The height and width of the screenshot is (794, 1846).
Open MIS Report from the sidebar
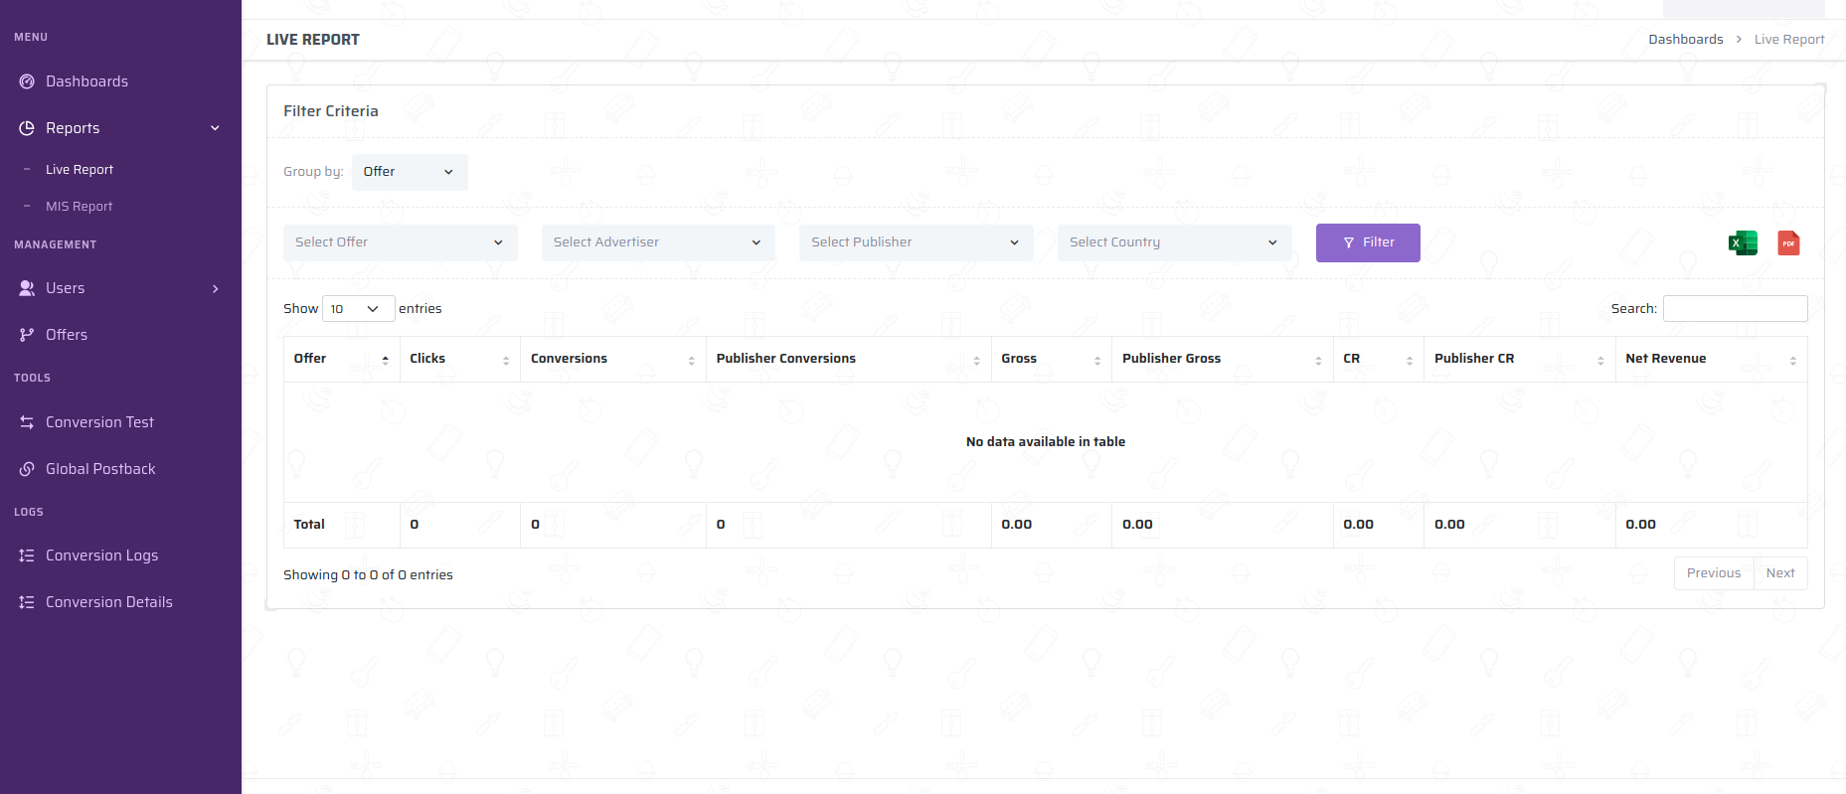click(x=80, y=207)
